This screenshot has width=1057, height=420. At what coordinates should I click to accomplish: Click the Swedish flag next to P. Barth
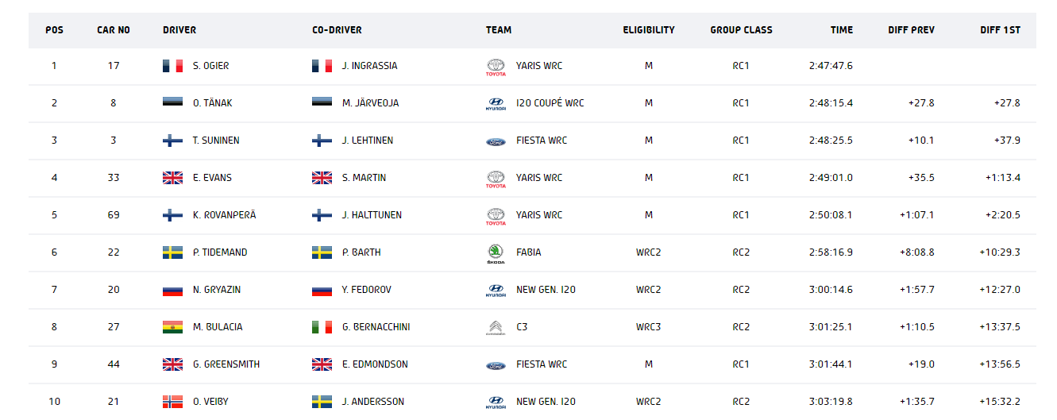322,252
